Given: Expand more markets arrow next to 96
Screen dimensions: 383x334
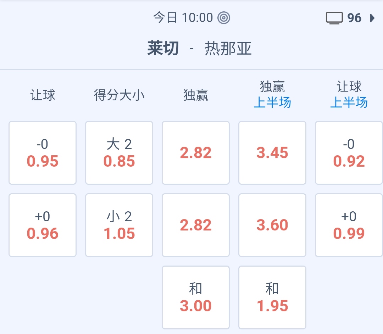Looking at the screenshot, I should click(x=372, y=18).
